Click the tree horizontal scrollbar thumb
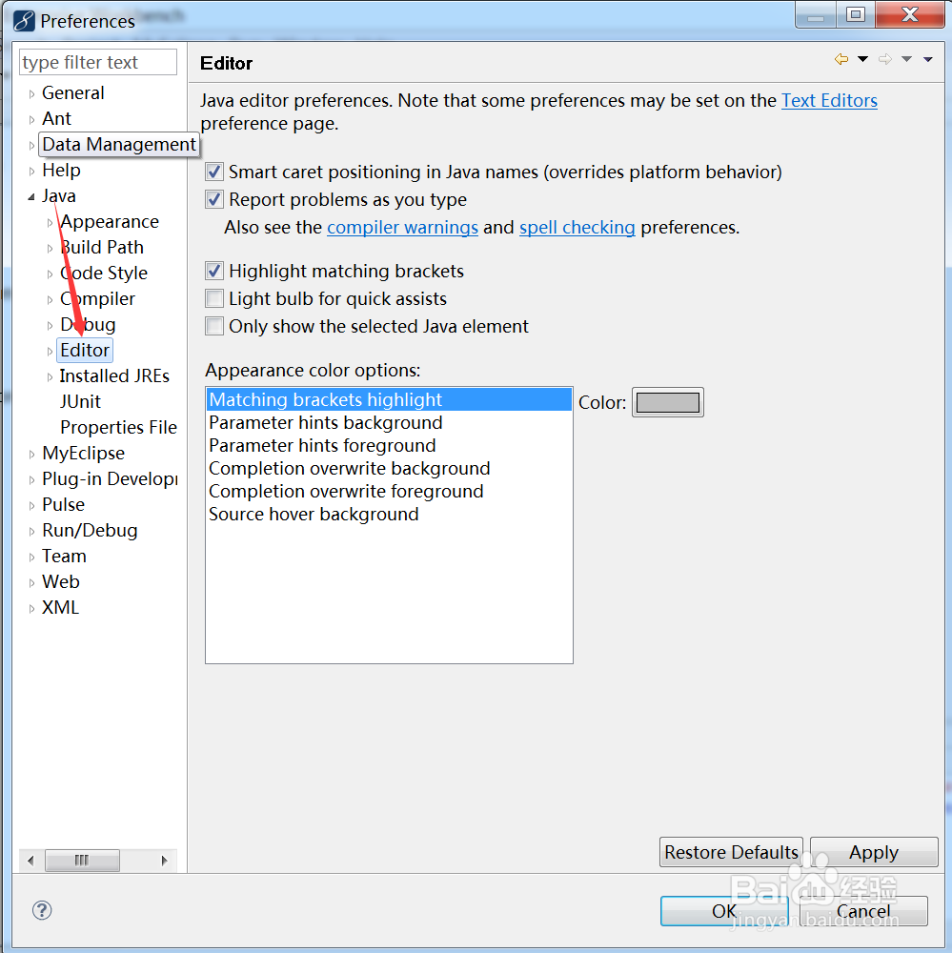The height and width of the screenshot is (953, 952). (82, 860)
